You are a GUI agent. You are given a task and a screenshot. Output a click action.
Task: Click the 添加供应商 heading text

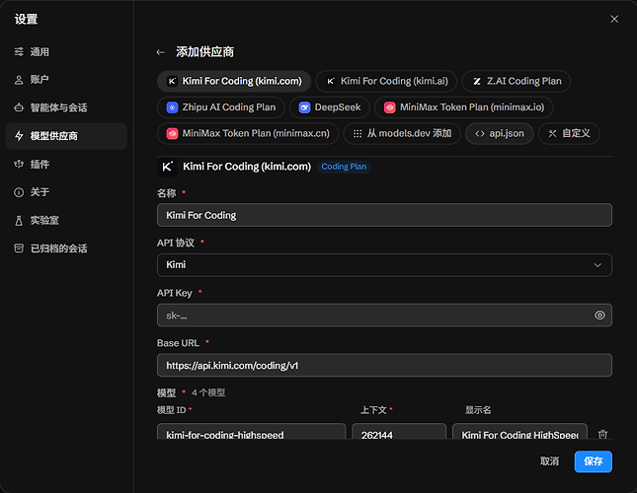click(x=204, y=52)
